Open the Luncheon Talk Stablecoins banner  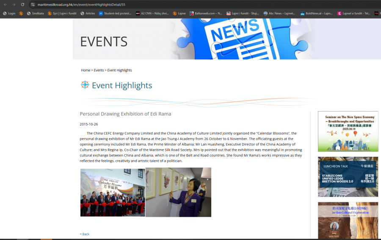tap(348, 177)
